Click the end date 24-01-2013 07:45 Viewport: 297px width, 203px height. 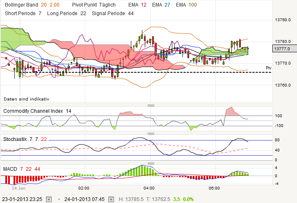(x=85, y=199)
